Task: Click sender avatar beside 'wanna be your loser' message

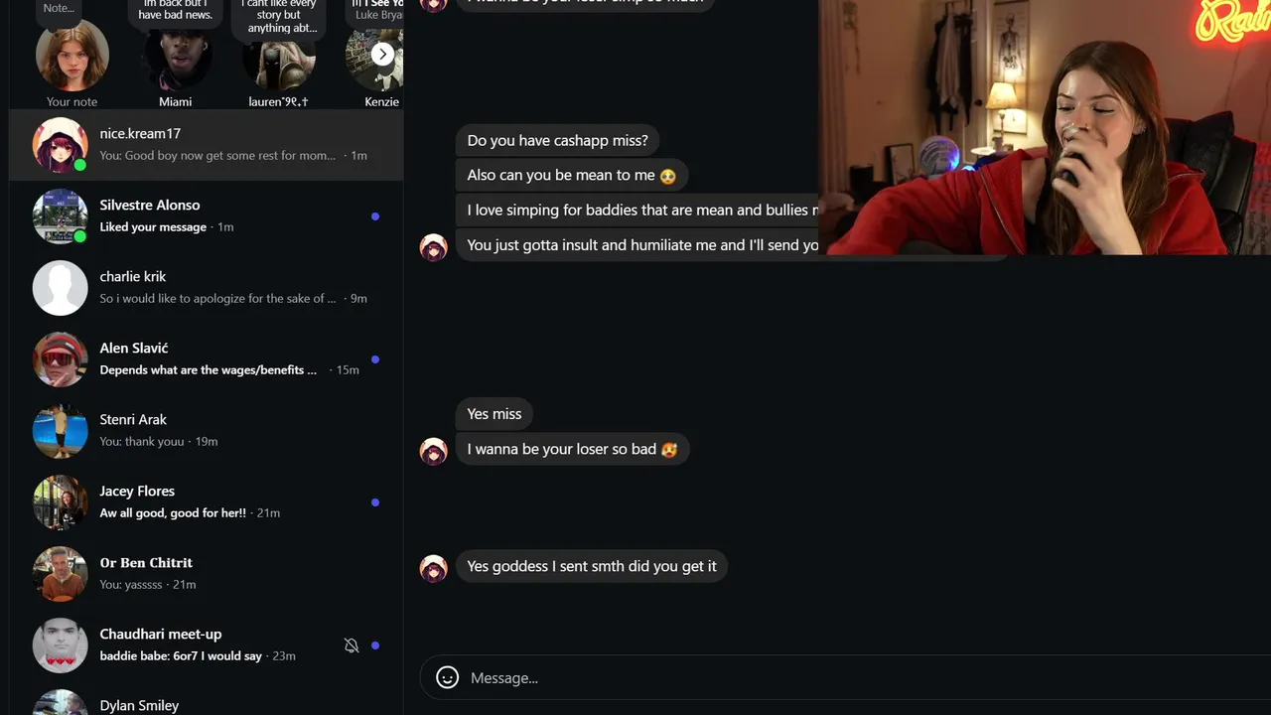Action: click(434, 451)
